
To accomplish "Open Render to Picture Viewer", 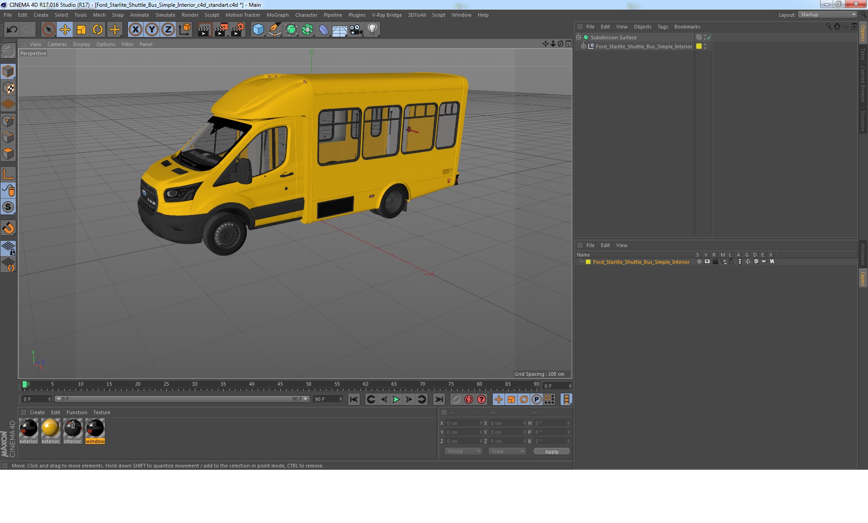I will click(x=221, y=30).
